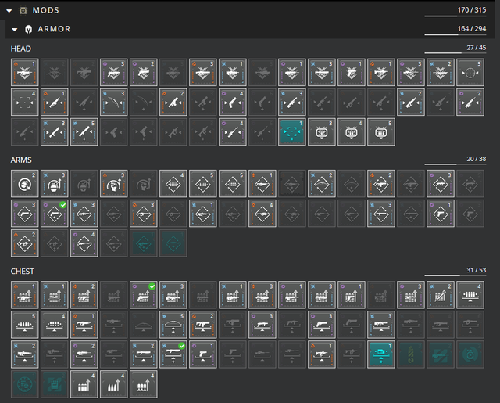Click the '164 / 294' armor count
The height and width of the screenshot is (403, 500).
click(x=472, y=29)
